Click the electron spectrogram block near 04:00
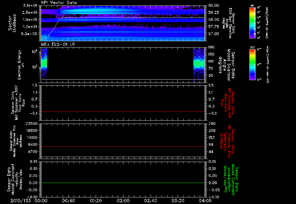This screenshot has height=204, width=296. 199,65
